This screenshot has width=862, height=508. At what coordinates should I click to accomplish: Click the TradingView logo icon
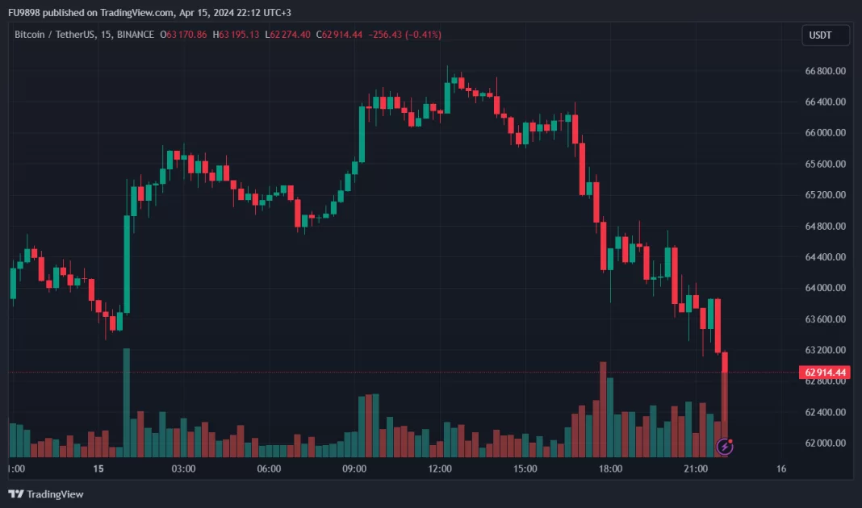15,493
